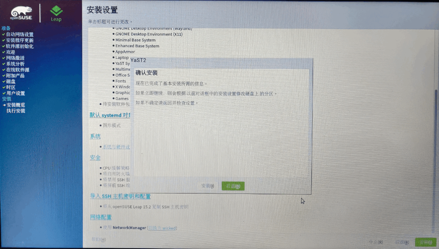Click the green Leap logo
439x249 pixels.
[x=56, y=14]
